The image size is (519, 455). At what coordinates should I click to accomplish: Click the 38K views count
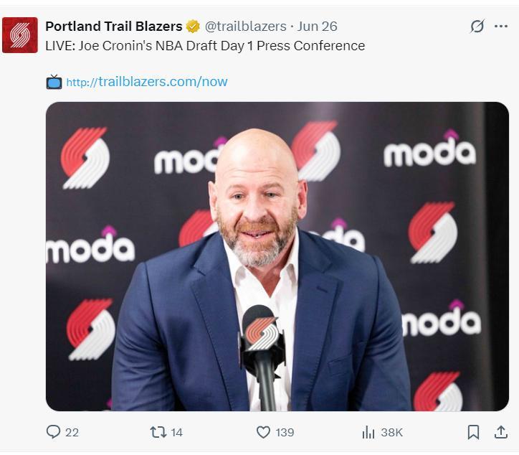[x=391, y=432]
